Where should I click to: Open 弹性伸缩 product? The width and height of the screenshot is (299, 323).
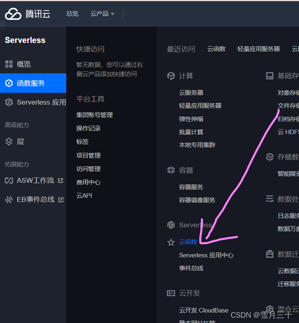[x=191, y=119]
